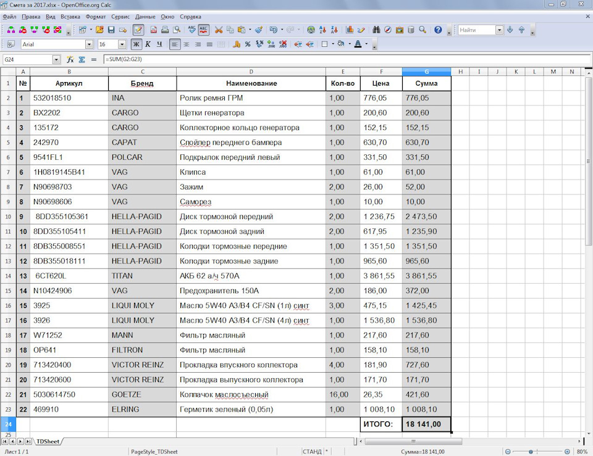Click the zoom slider handle

point(531,452)
